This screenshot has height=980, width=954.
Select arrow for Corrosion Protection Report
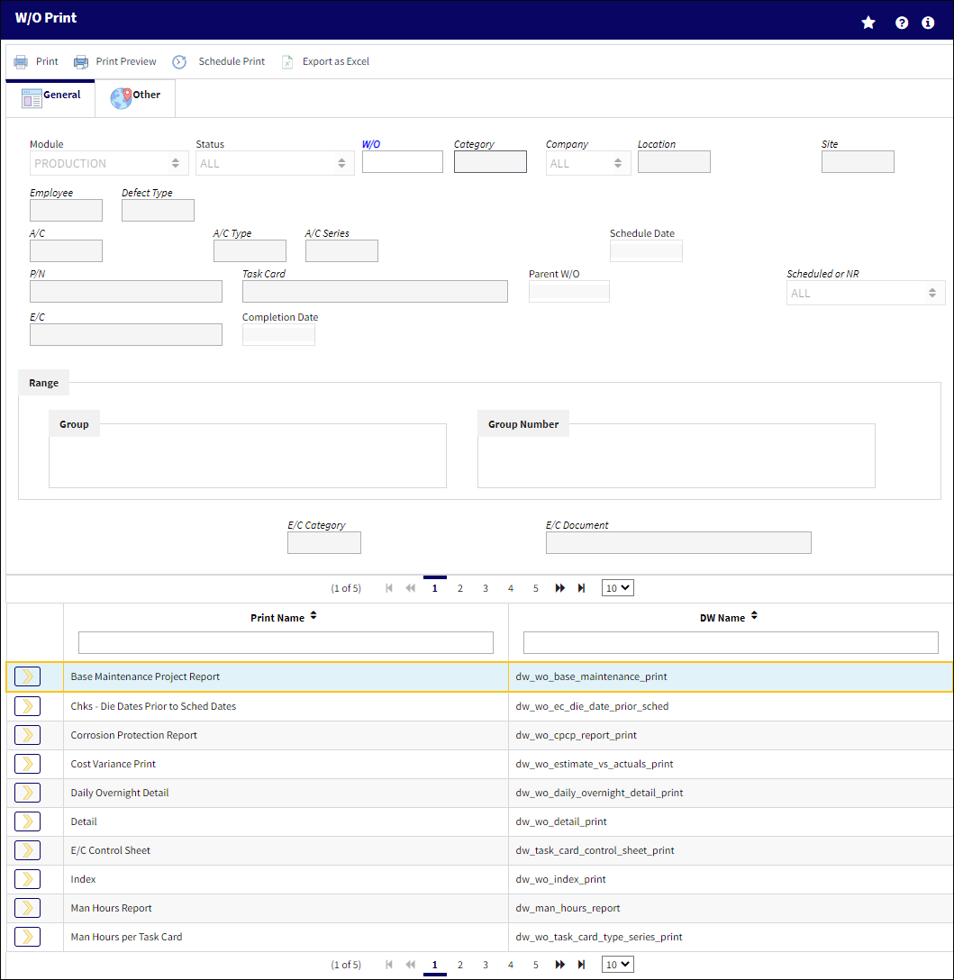(28, 735)
